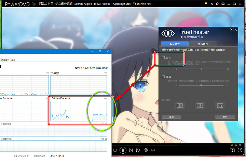The width and height of the screenshot is (246, 157).
Task: Click the PowerDVD playback progress bar
Action: click(169, 145)
